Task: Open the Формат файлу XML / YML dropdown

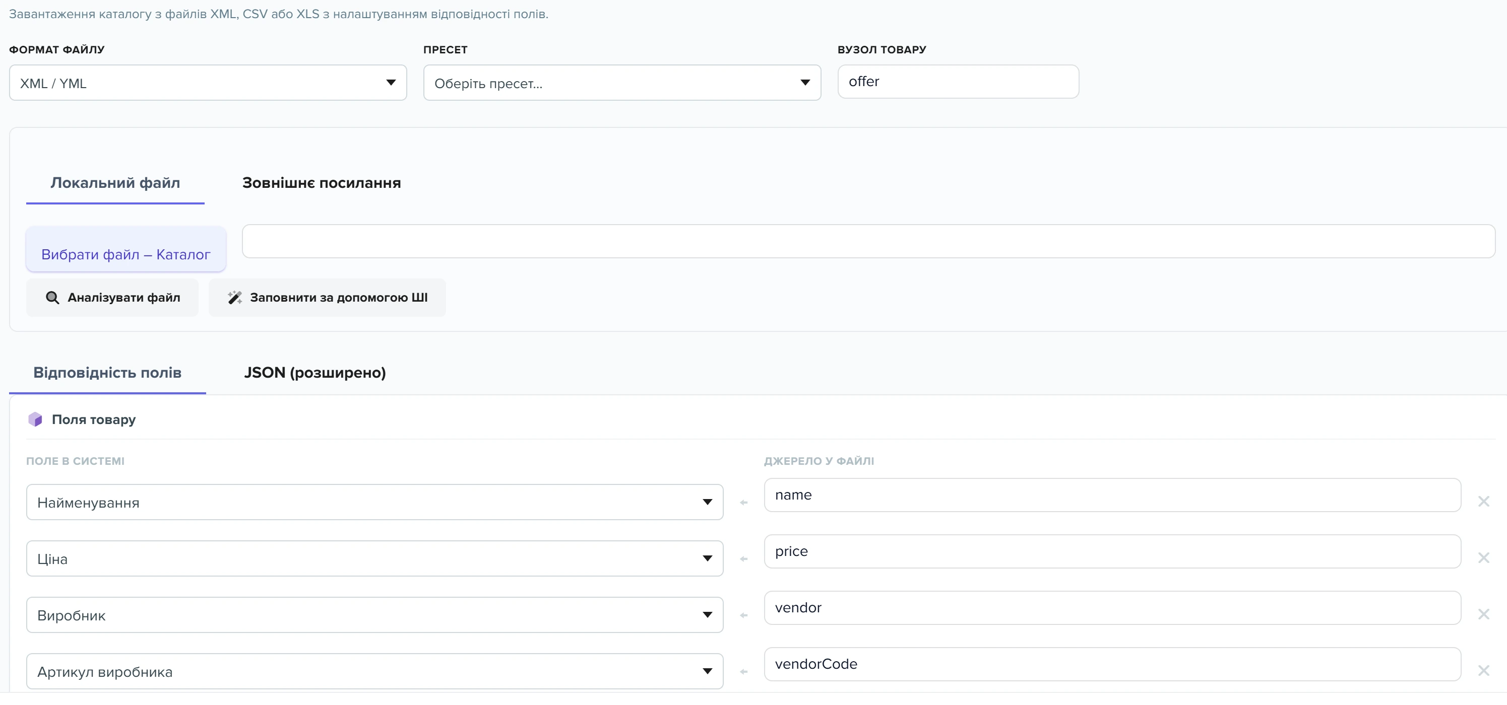Action: (x=208, y=83)
